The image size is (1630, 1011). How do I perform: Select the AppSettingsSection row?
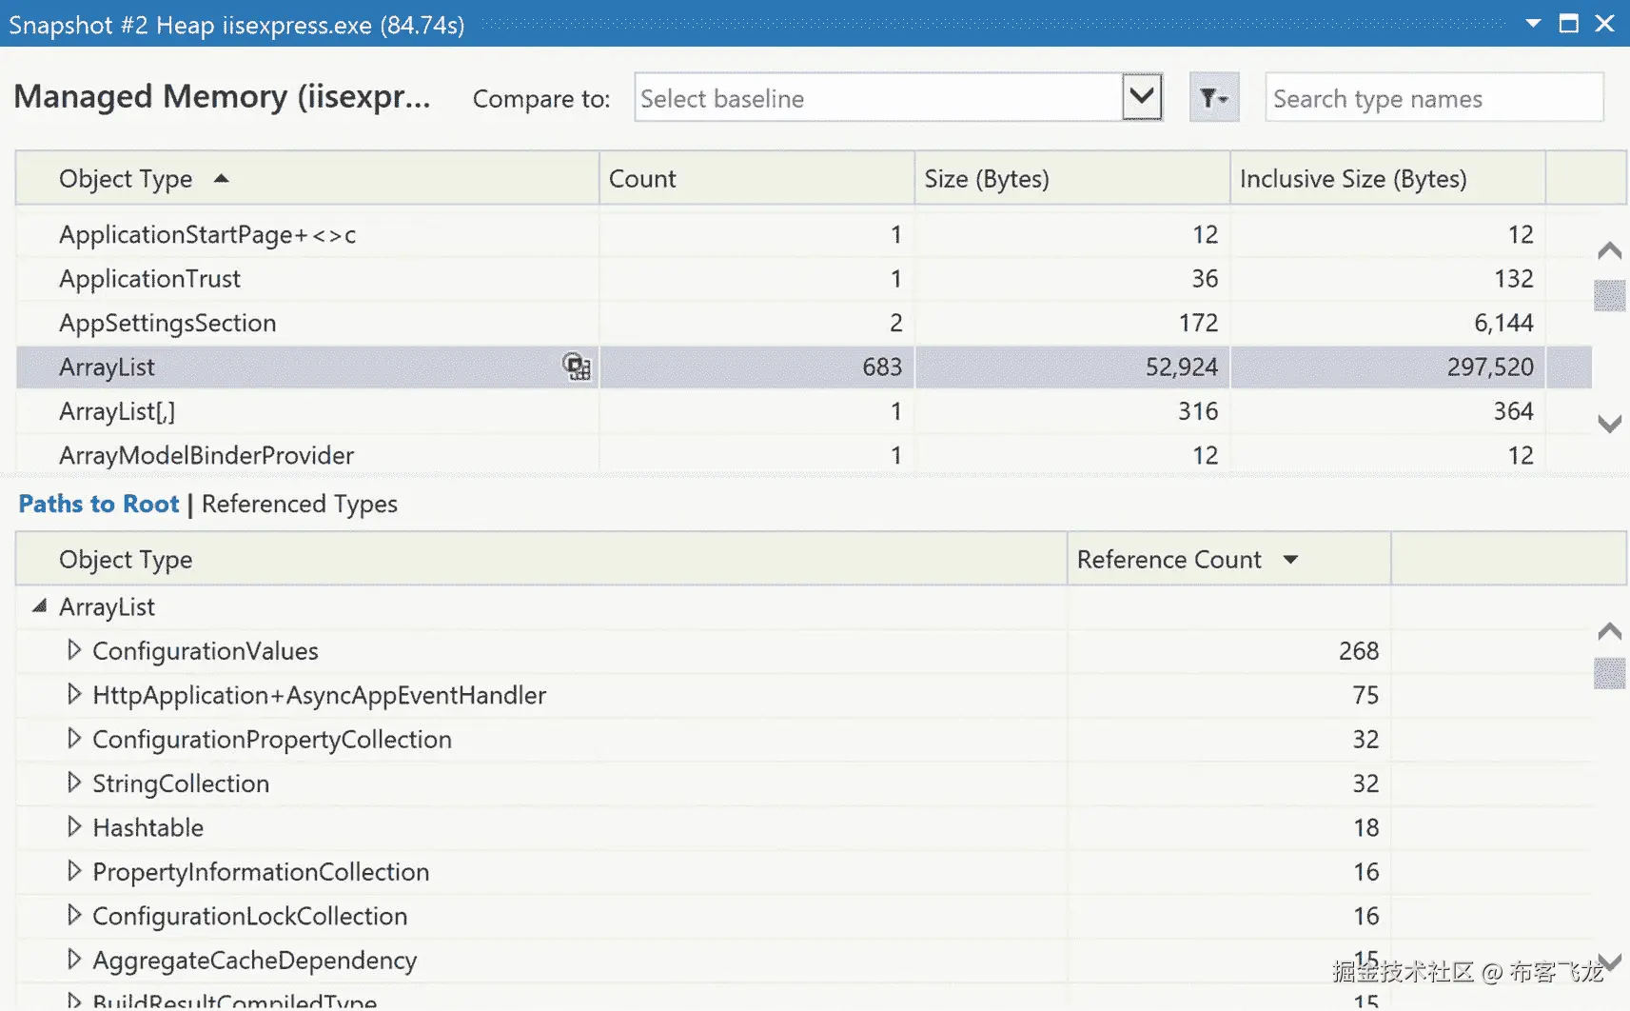pyautogui.click(x=804, y=323)
